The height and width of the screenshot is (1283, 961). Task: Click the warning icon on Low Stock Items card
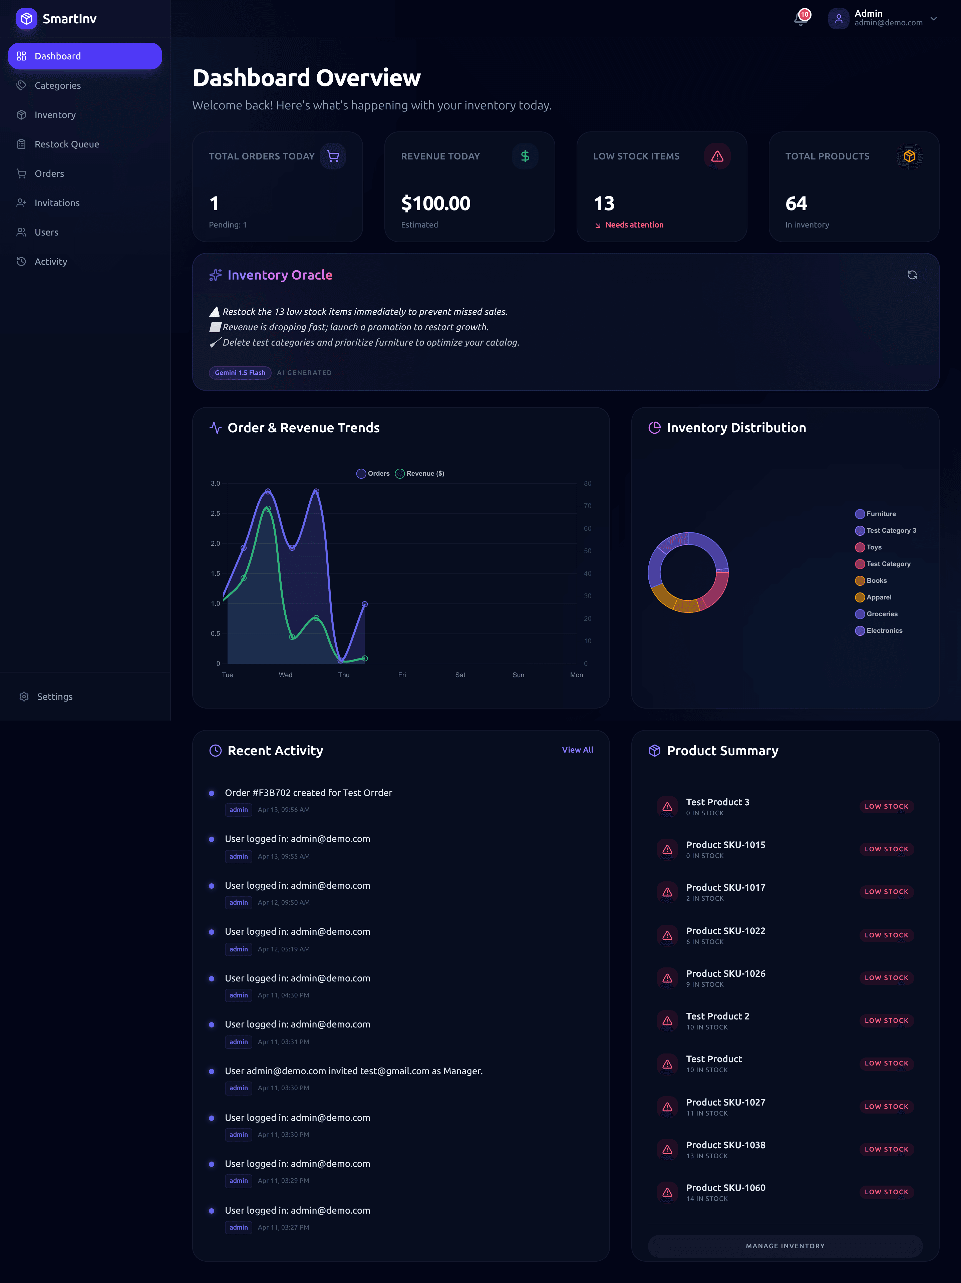point(717,156)
